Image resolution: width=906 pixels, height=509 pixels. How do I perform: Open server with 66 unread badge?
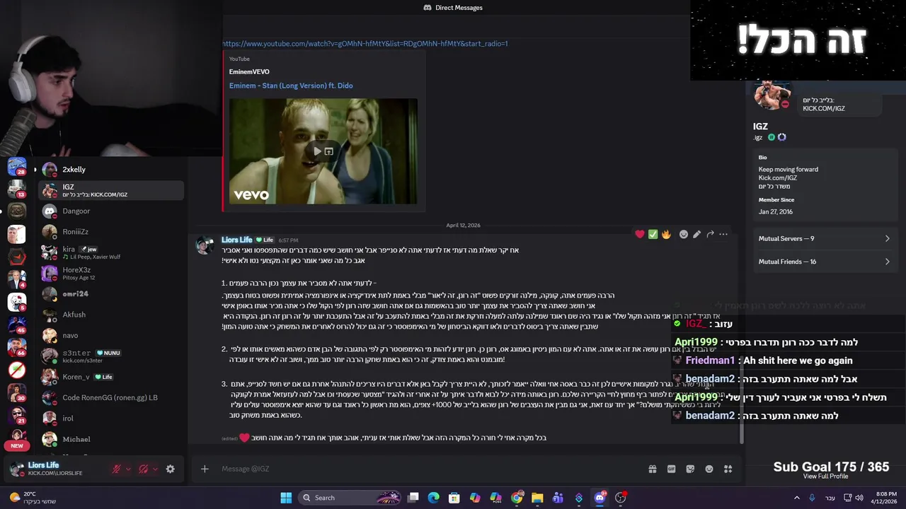pos(17,347)
